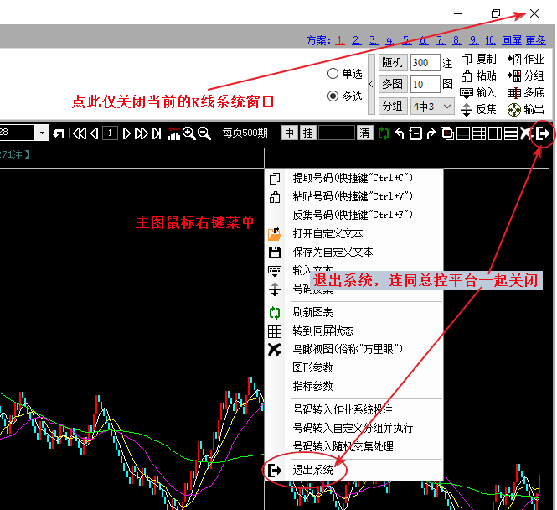The width and height of the screenshot is (557, 510).
Task: Select the 多选 radio button
Action: point(333,96)
